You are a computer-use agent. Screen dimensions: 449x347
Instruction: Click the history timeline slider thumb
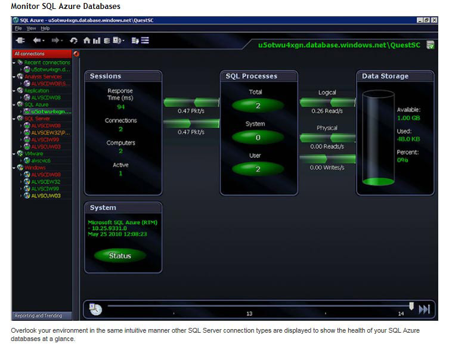(x=411, y=306)
